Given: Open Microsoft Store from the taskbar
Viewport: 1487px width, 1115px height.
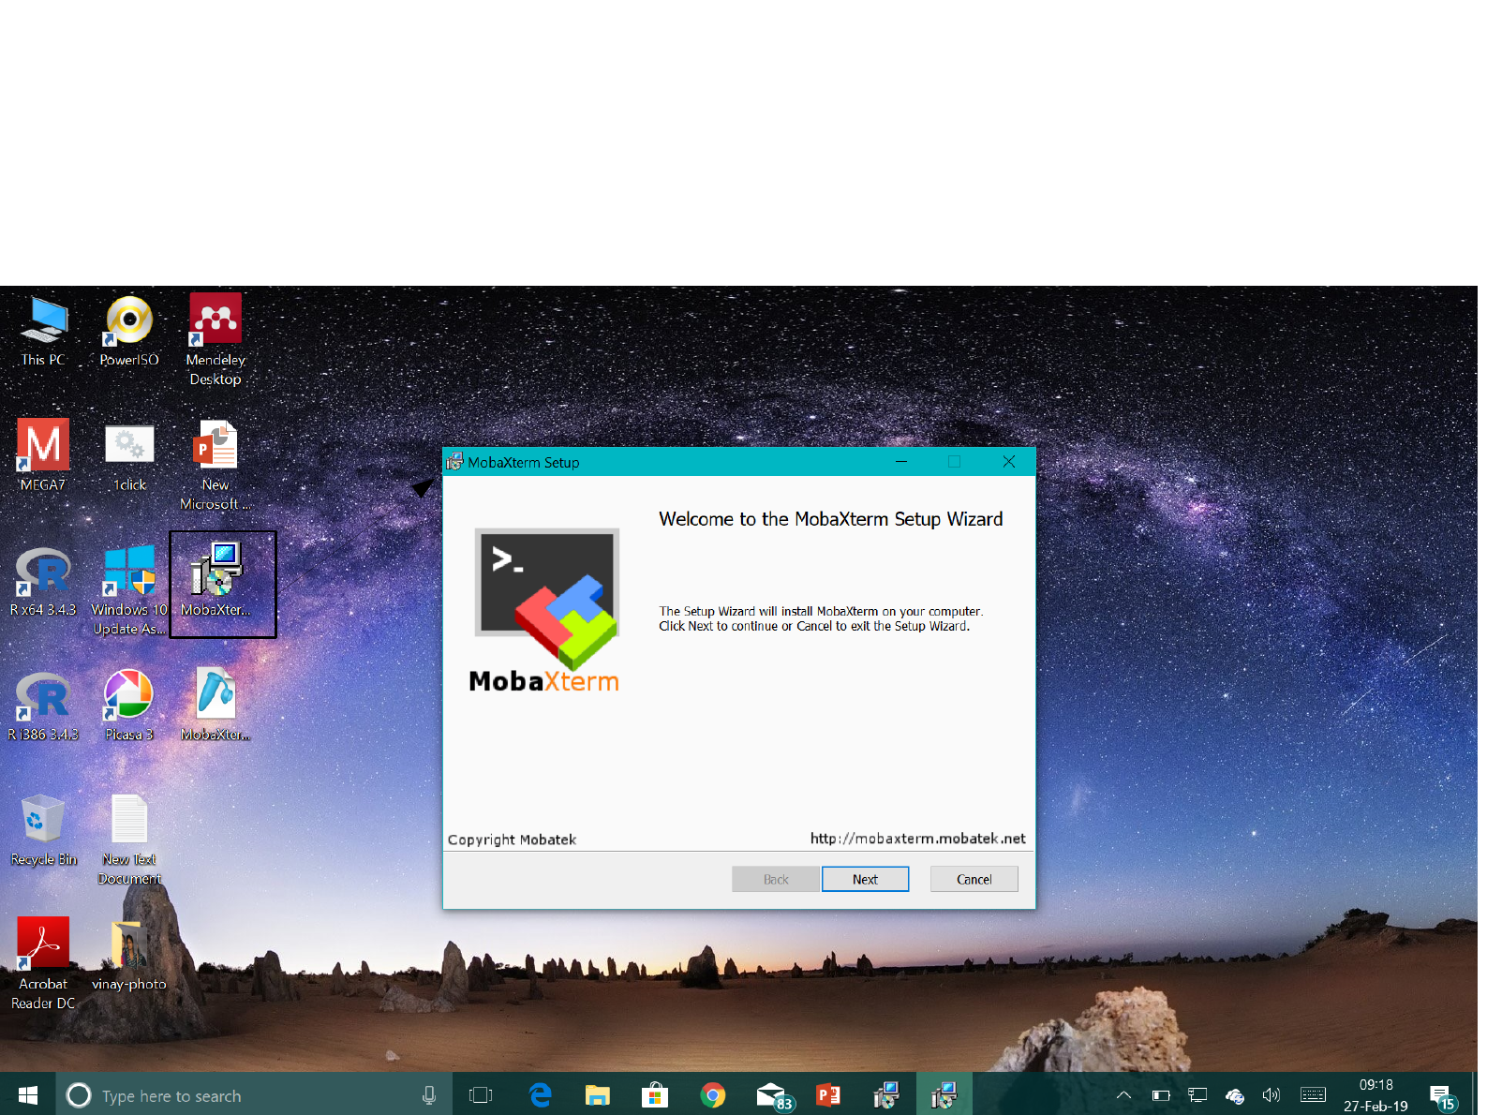Looking at the screenshot, I should (655, 1095).
